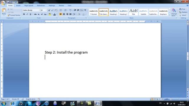The image size is (189, 106).
Task: Apply superscript formatting
Action: 42,14
